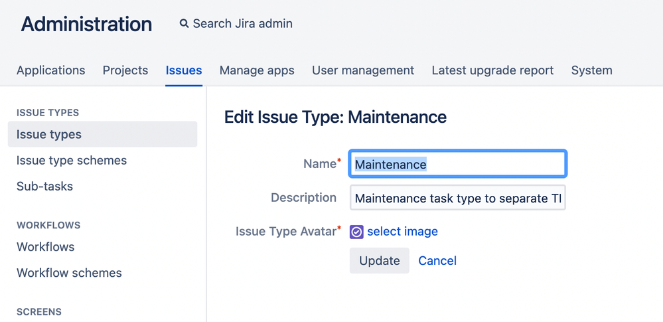Image resolution: width=663 pixels, height=322 pixels.
Task: Click the Edit Issue Type: Maintenance heading
Action: (x=335, y=118)
